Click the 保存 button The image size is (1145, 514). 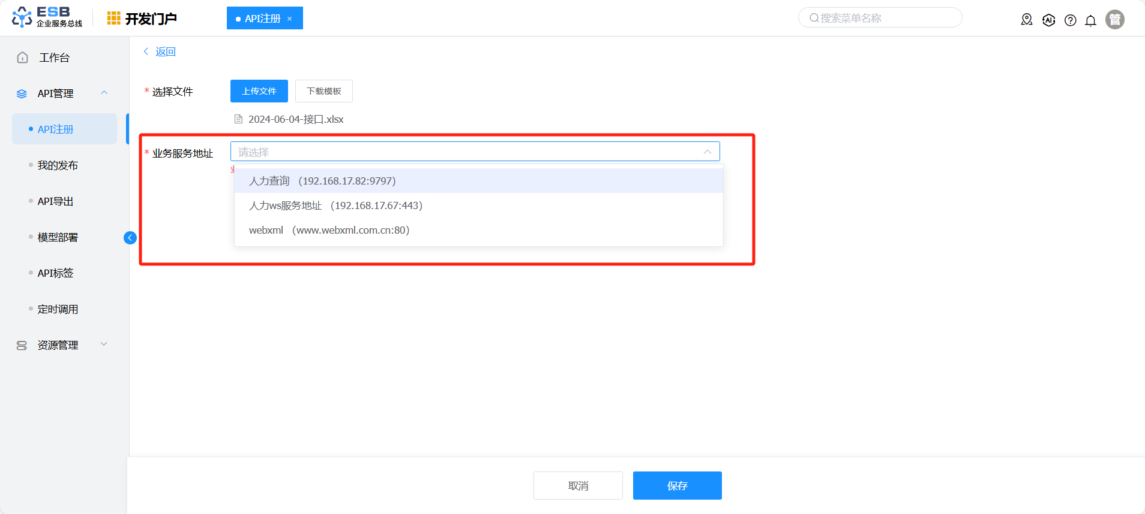pos(677,485)
